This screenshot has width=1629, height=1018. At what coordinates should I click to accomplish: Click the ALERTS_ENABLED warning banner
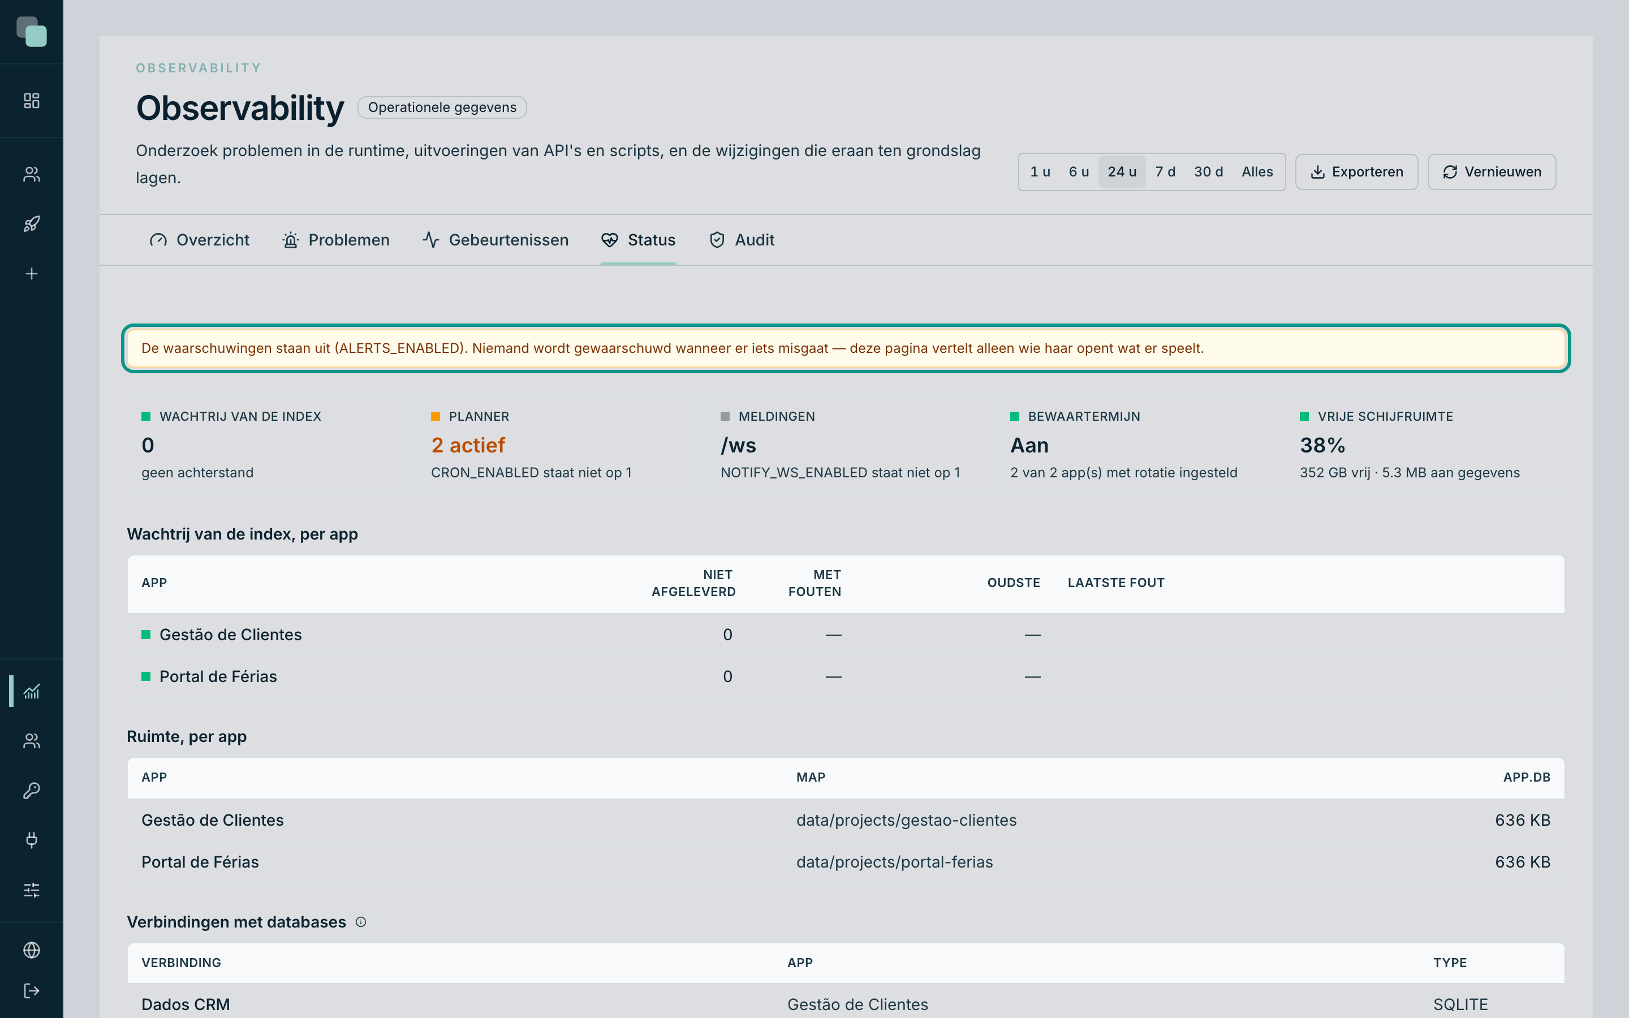tap(846, 348)
